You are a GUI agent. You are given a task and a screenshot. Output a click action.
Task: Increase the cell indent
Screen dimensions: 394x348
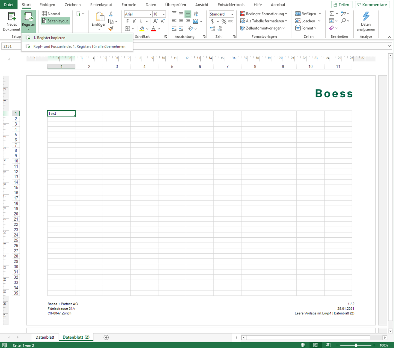(181, 28)
